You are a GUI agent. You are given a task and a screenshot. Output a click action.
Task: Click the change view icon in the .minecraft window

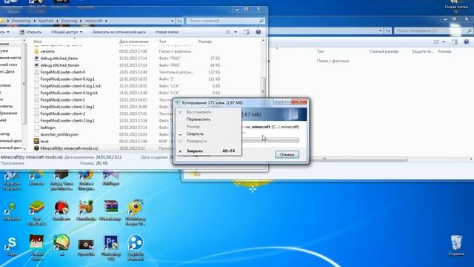pos(229,32)
